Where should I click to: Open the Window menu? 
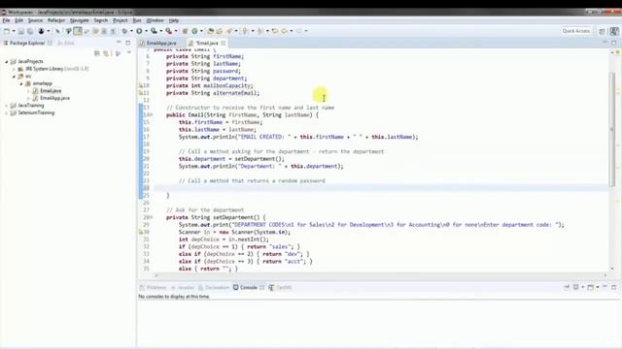point(155,20)
